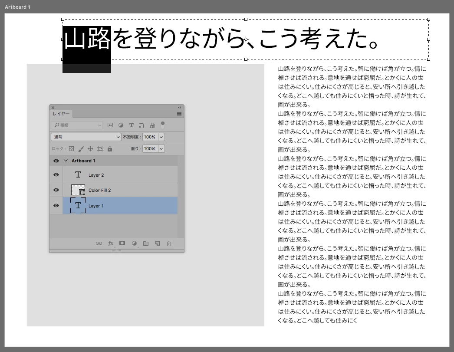Select the Color Fill 2 layer name

pyautogui.click(x=99, y=190)
